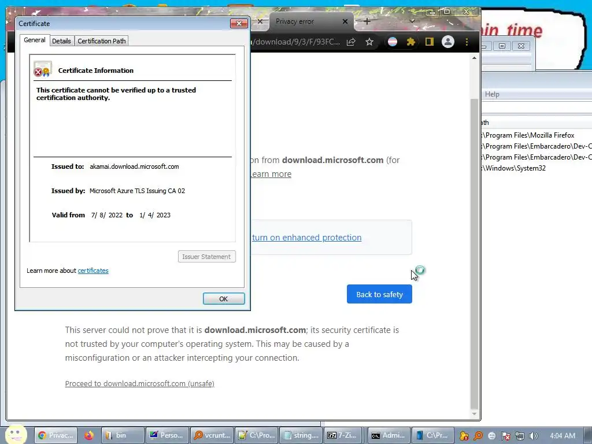Switch to the Administrator command prompt taskbar button
The height and width of the screenshot is (444, 592).
tap(388, 435)
